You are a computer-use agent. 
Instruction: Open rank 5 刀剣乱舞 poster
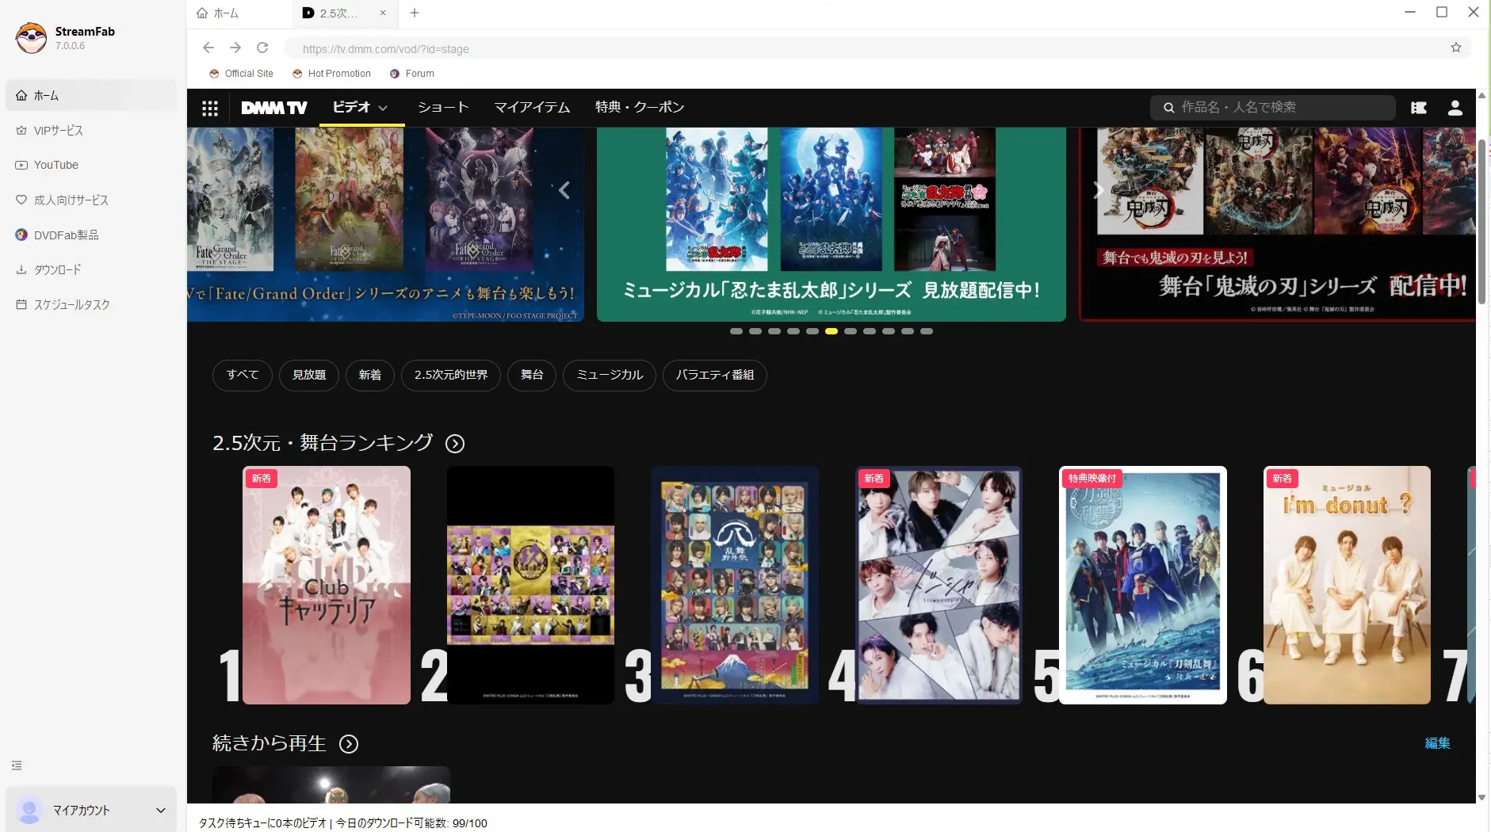[1143, 585]
